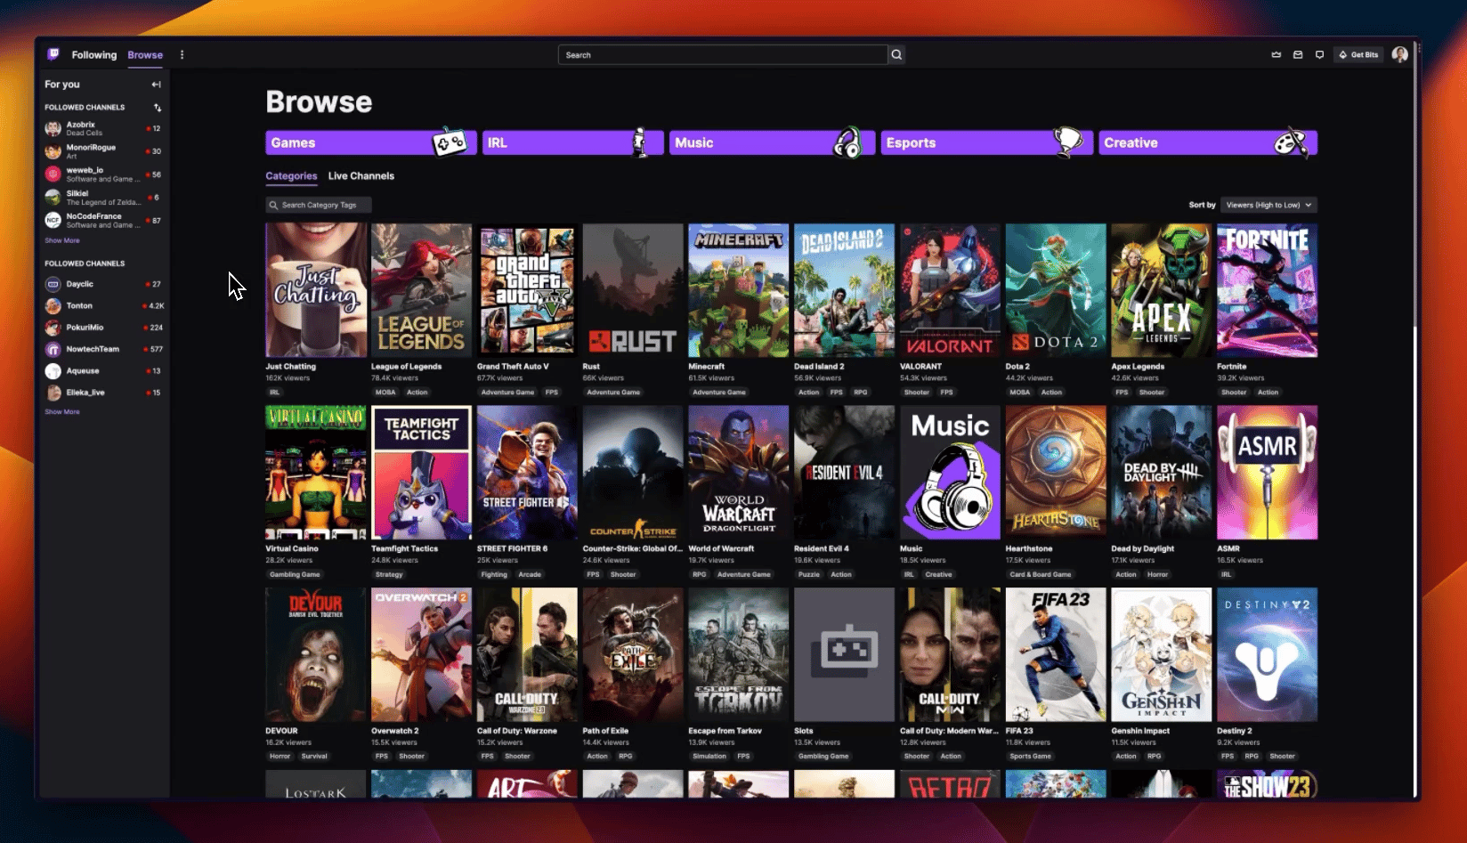Click the Twitch logo
The image size is (1467, 843).
click(53, 54)
